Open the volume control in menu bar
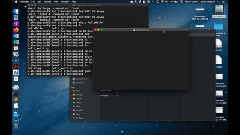The height and width of the screenshot is (135, 240). (166, 1)
